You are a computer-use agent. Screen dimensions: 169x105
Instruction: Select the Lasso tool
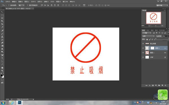(x=2, y=18)
